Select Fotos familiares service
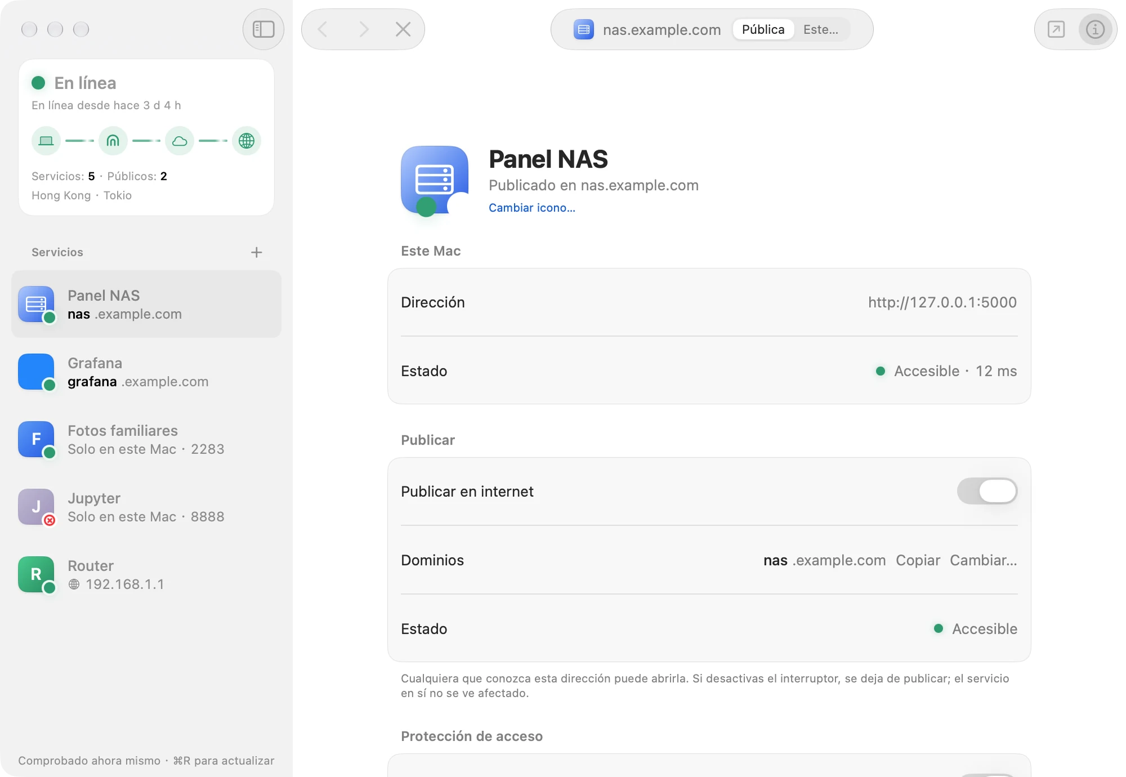1126x777 pixels. coord(146,439)
